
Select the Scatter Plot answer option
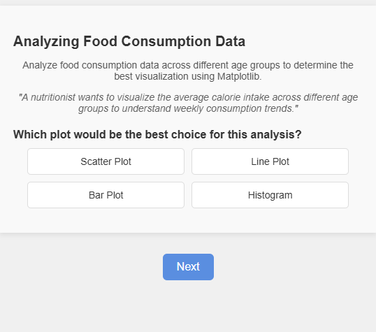point(106,161)
